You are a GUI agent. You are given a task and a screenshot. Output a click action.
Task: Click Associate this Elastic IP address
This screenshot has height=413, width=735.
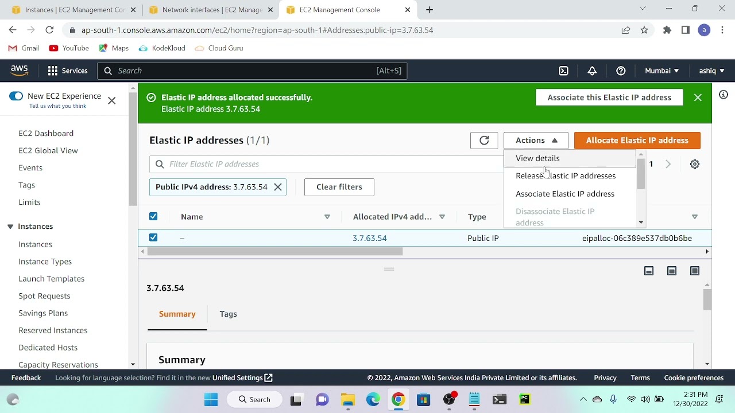609,98
